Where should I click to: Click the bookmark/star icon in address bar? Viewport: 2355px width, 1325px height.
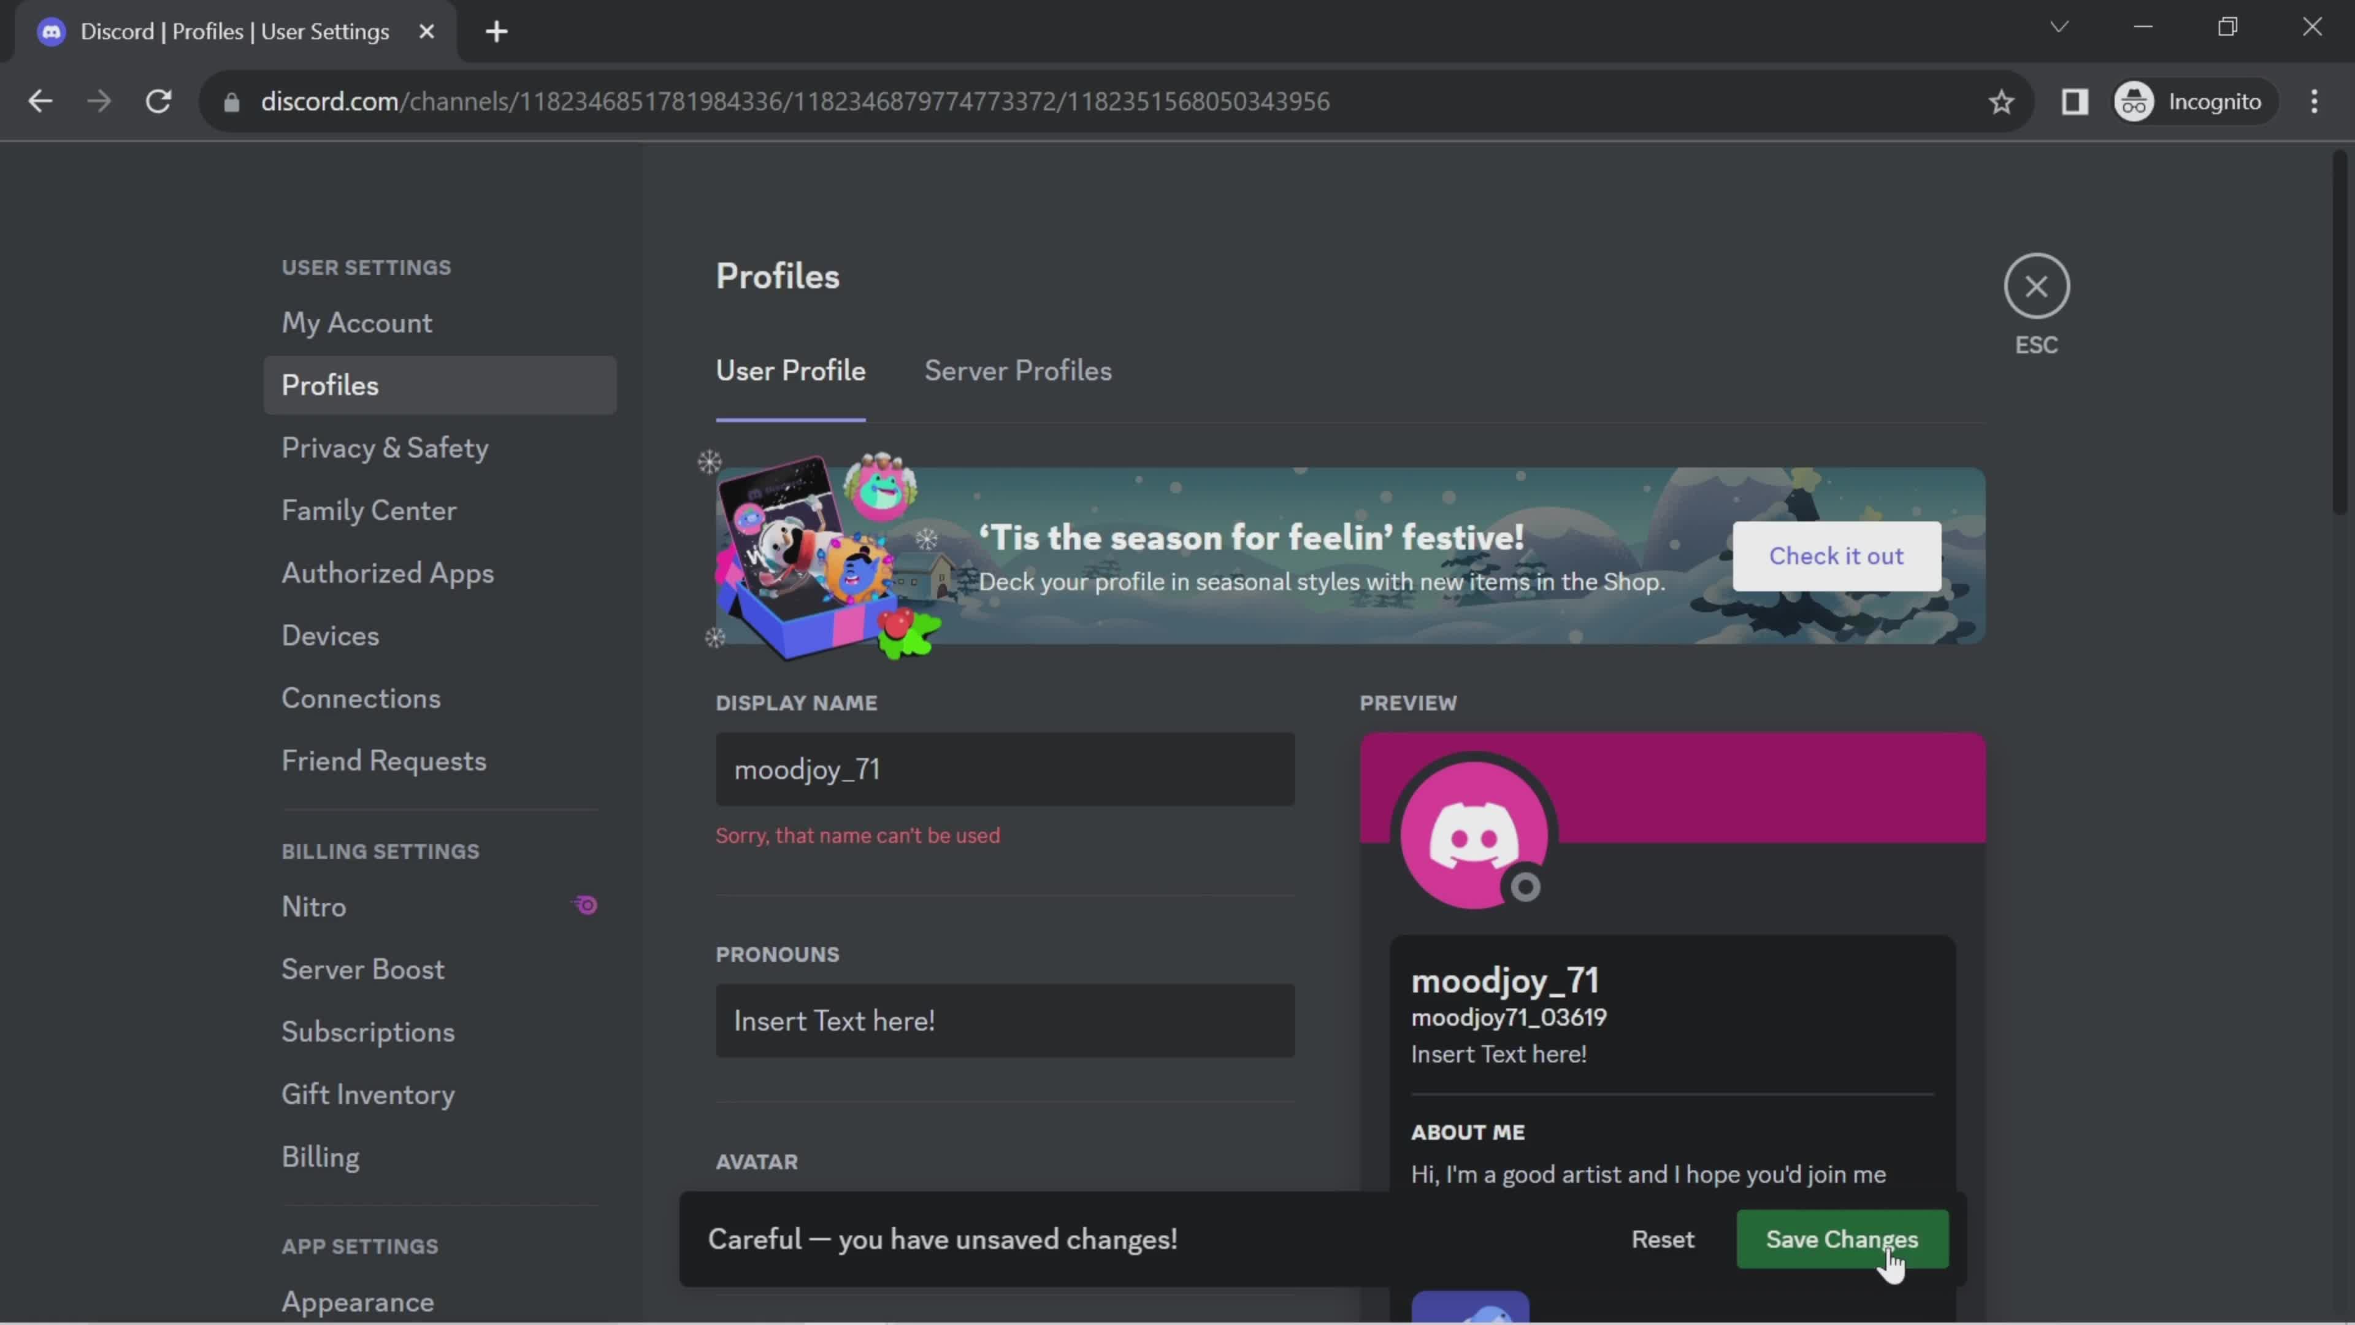2002,101
